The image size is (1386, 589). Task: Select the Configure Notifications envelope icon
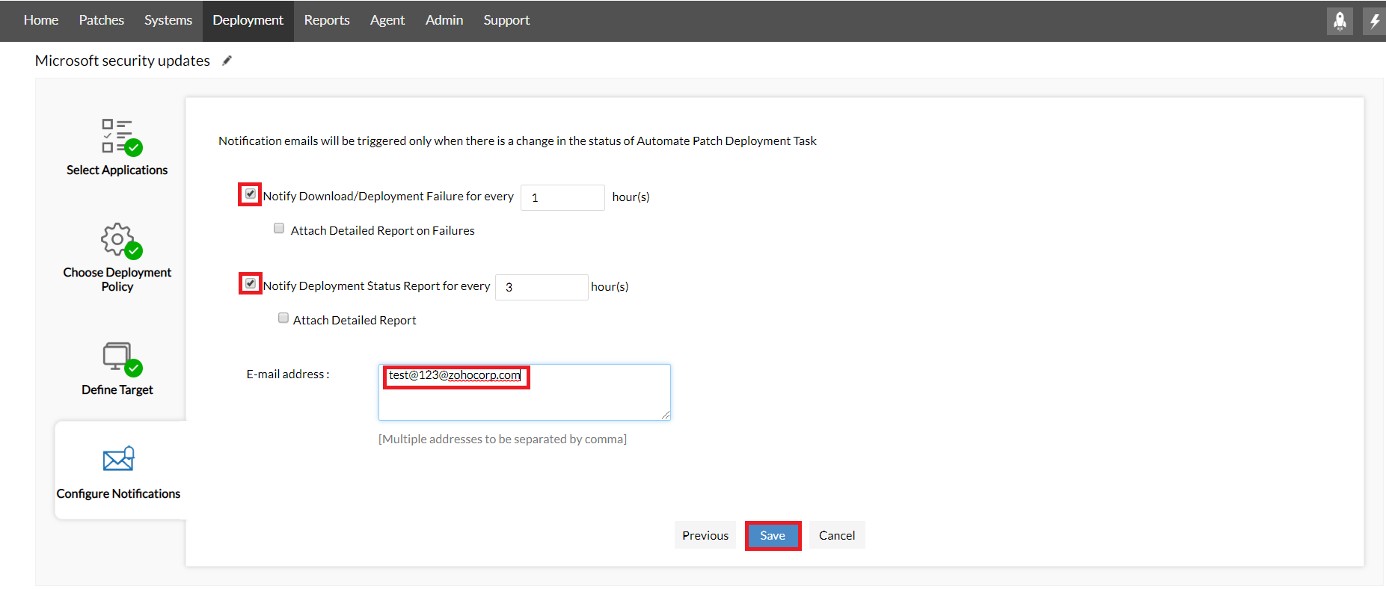click(x=118, y=458)
